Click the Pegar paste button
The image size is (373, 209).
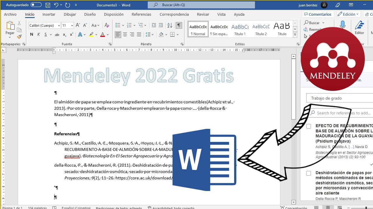point(10,29)
